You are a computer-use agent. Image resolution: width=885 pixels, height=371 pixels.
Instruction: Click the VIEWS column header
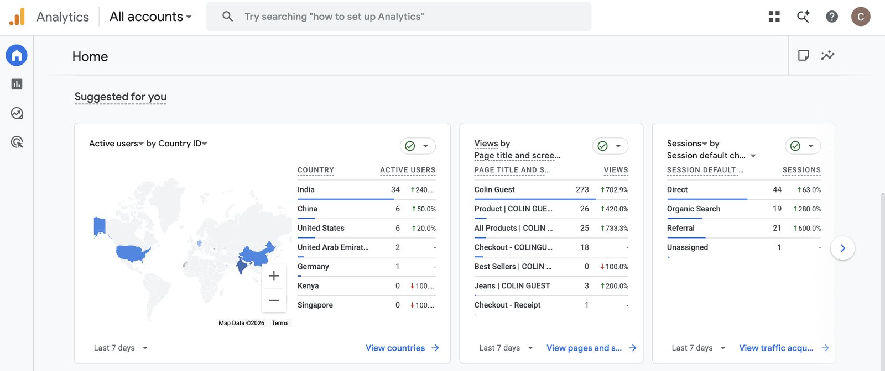616,170
